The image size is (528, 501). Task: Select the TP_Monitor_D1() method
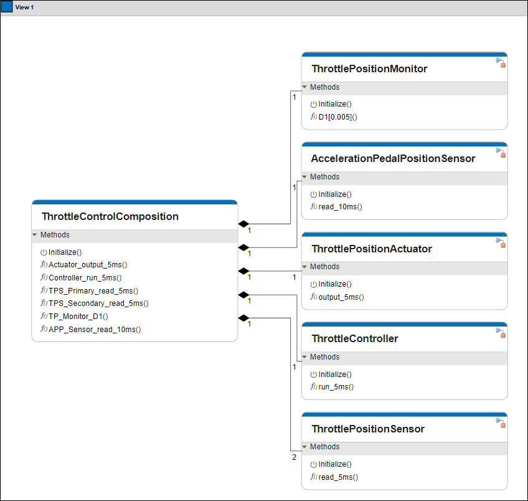[78, 317]
